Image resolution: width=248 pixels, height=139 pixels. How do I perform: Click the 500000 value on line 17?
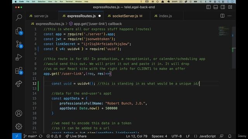[x=111, y=108]
